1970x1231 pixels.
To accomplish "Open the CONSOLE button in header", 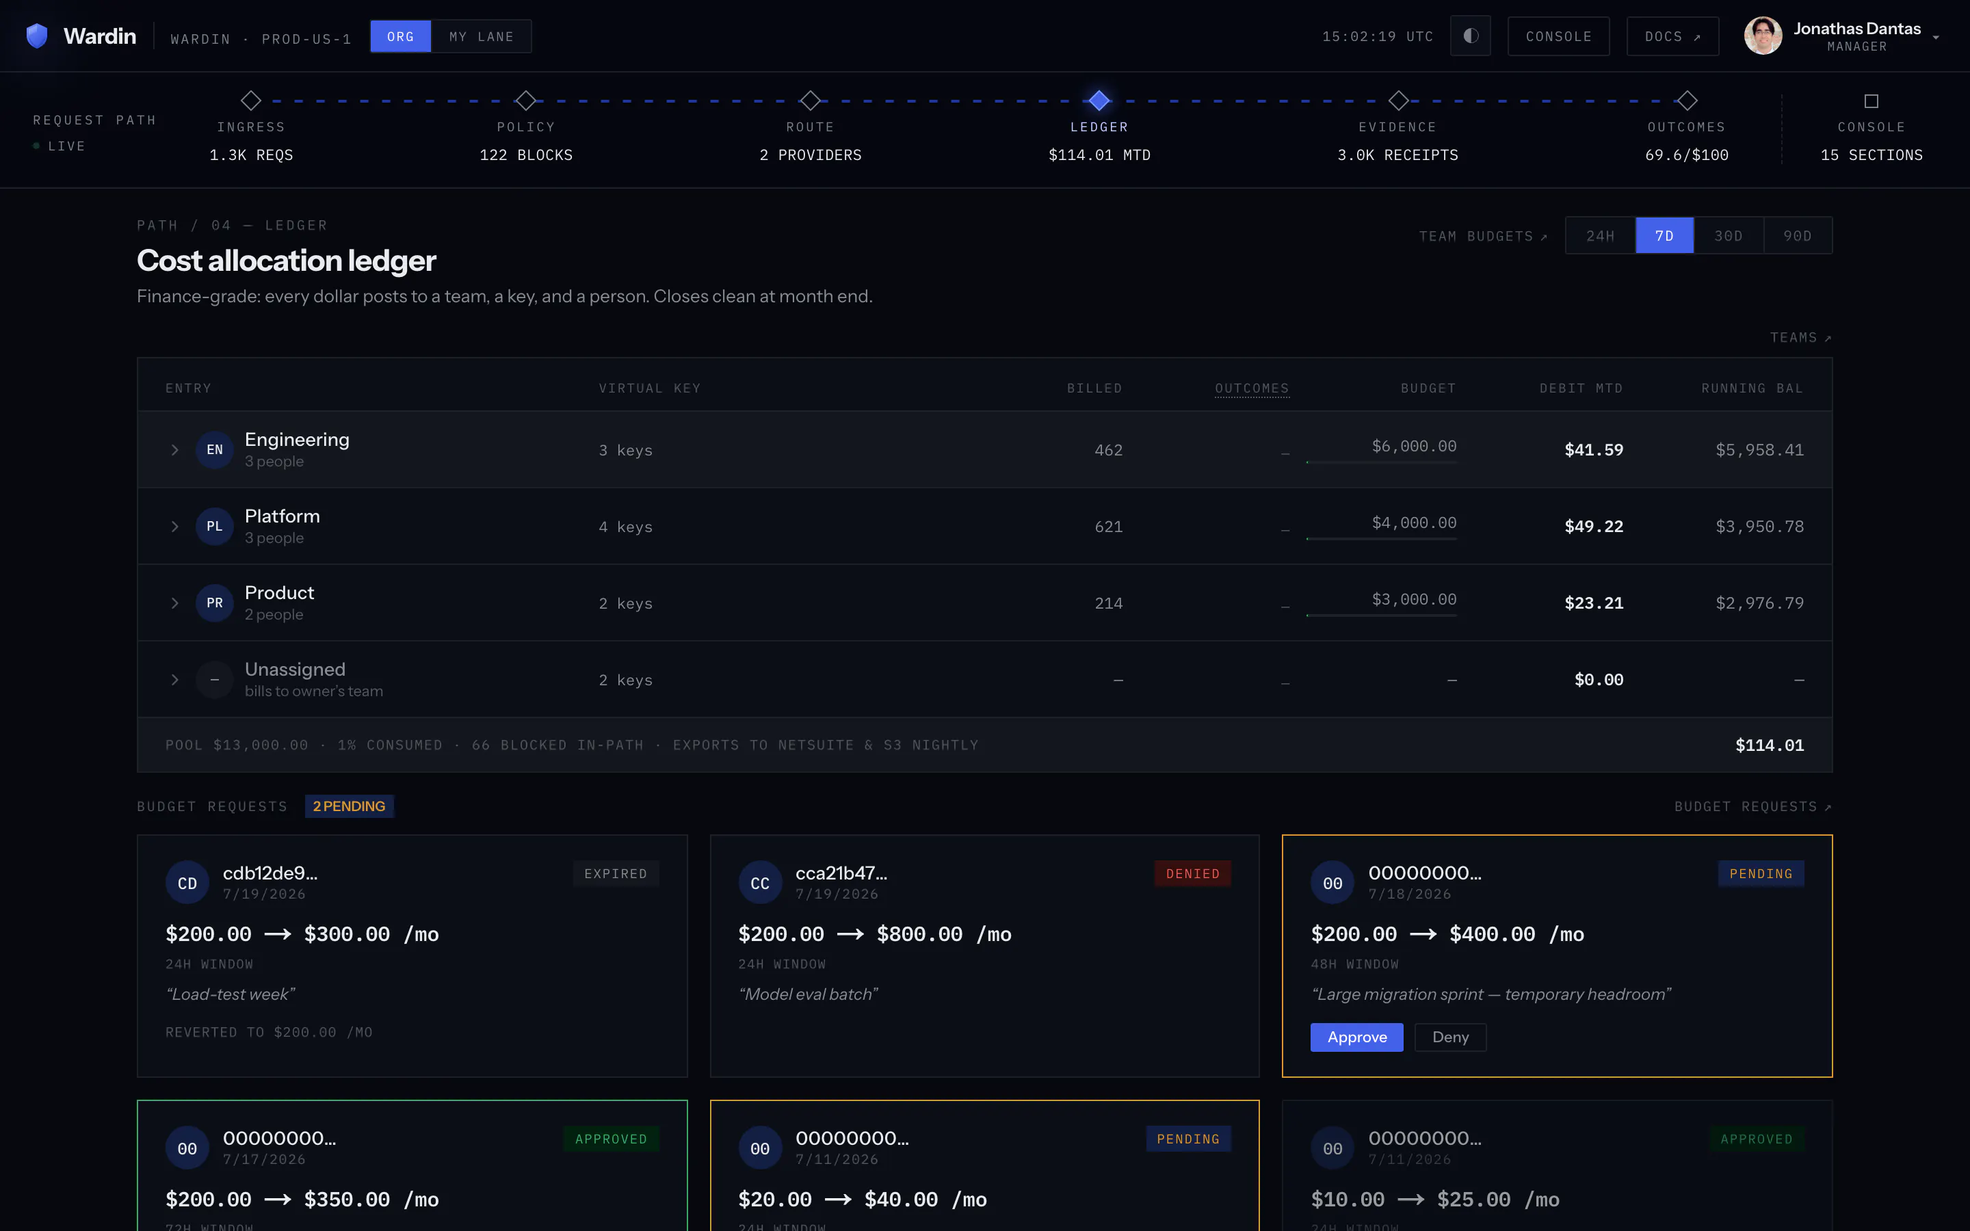I will [x=1558, y=36].
